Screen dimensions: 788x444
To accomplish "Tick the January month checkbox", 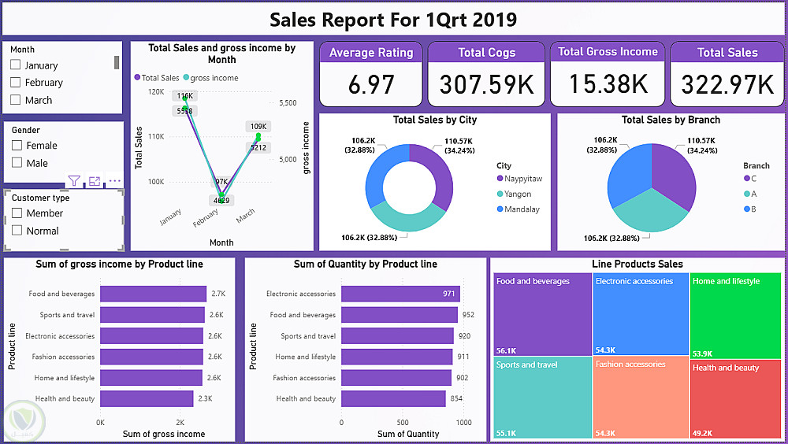I will pos(16,65).
